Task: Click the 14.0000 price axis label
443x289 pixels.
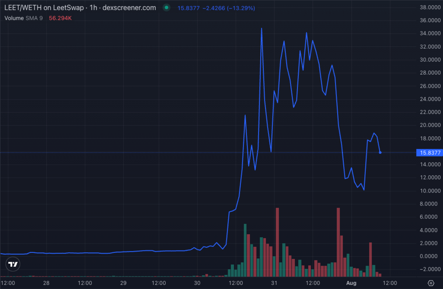Action: (430, 164)
